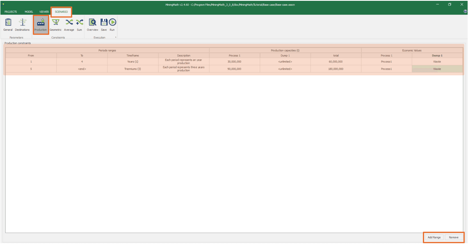Open Dump 1 economic value Waste, row 1
The height and width of the screenshot is (244, 468).
coord(437,61)
